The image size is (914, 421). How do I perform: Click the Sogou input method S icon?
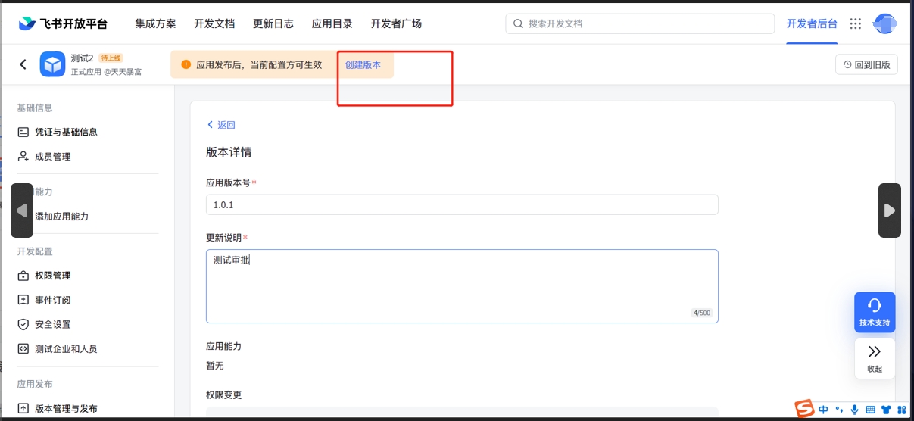click(804, 409)
